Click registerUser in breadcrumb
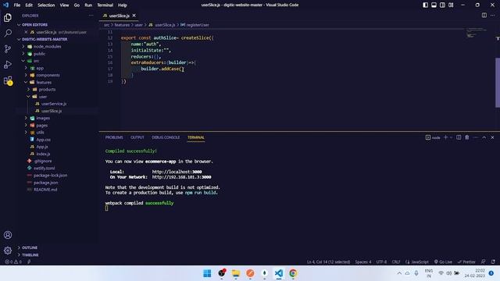Viewport: 500px width, 281px height. (x=198, y=25)
